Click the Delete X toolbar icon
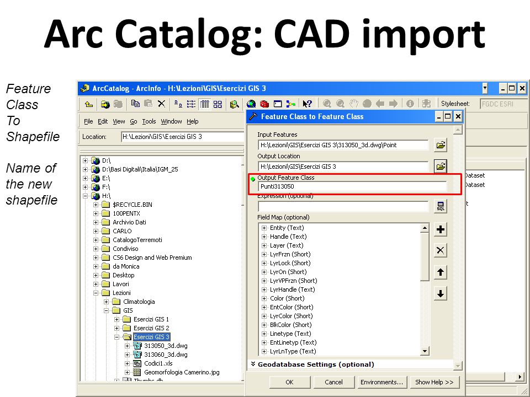Image resolution: width=530 pixels, height=397 pixels. tap(162, 104)
